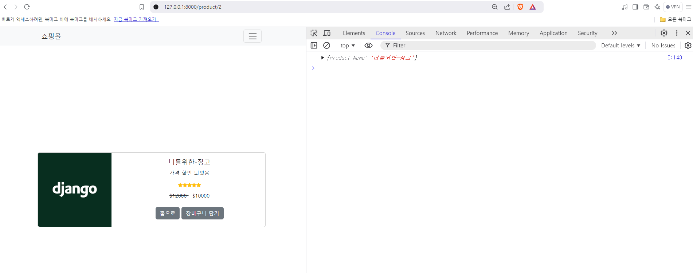Switch to the Sources tab
This screenshot has height=273, width=693.
pos(415,33)
